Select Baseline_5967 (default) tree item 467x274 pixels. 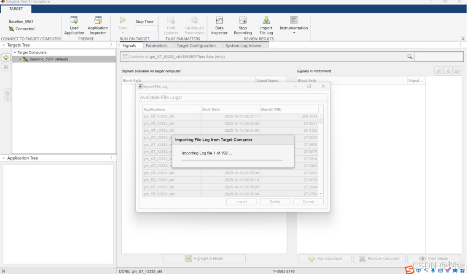point(64,59)
